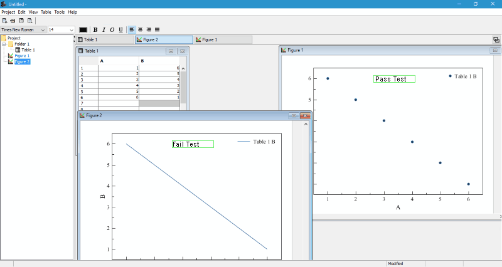
Task: Select the Table 1 icon in the project tree
Action: tap(18, 50)
